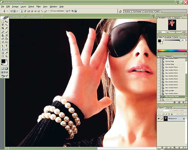Open History panel flyout menu arrow
The width and height of the screenshot is (188, 150).
[186, 57]
